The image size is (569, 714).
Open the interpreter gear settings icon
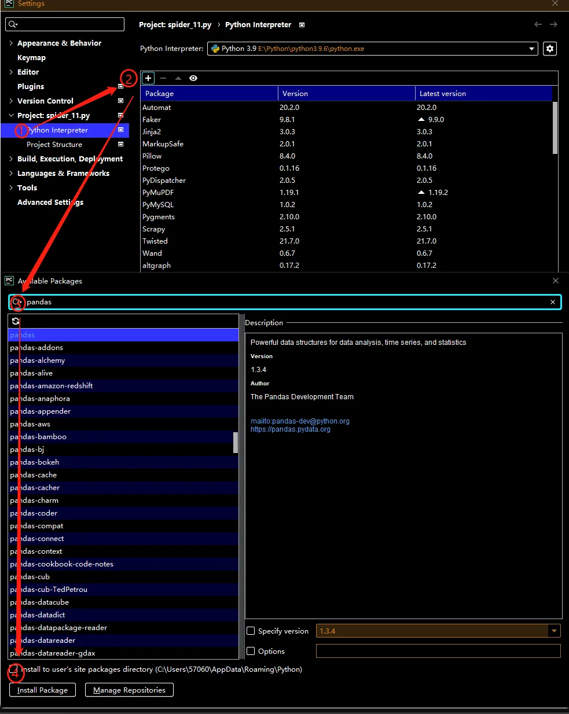point(550,49)
